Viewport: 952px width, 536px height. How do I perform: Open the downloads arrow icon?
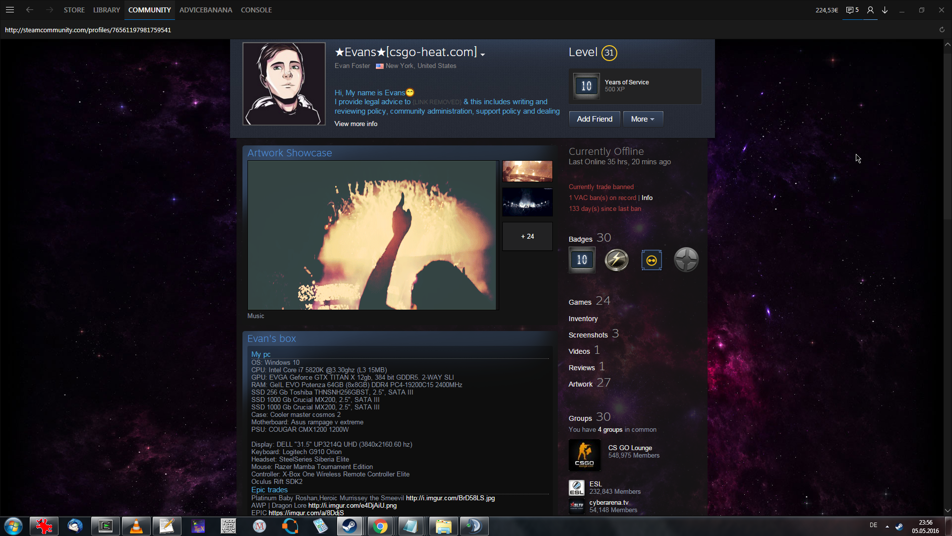pyautogui.click(x=885, y=10)
